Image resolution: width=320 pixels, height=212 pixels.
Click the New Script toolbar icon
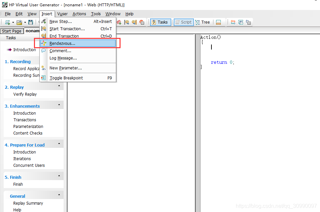(8, 22)
